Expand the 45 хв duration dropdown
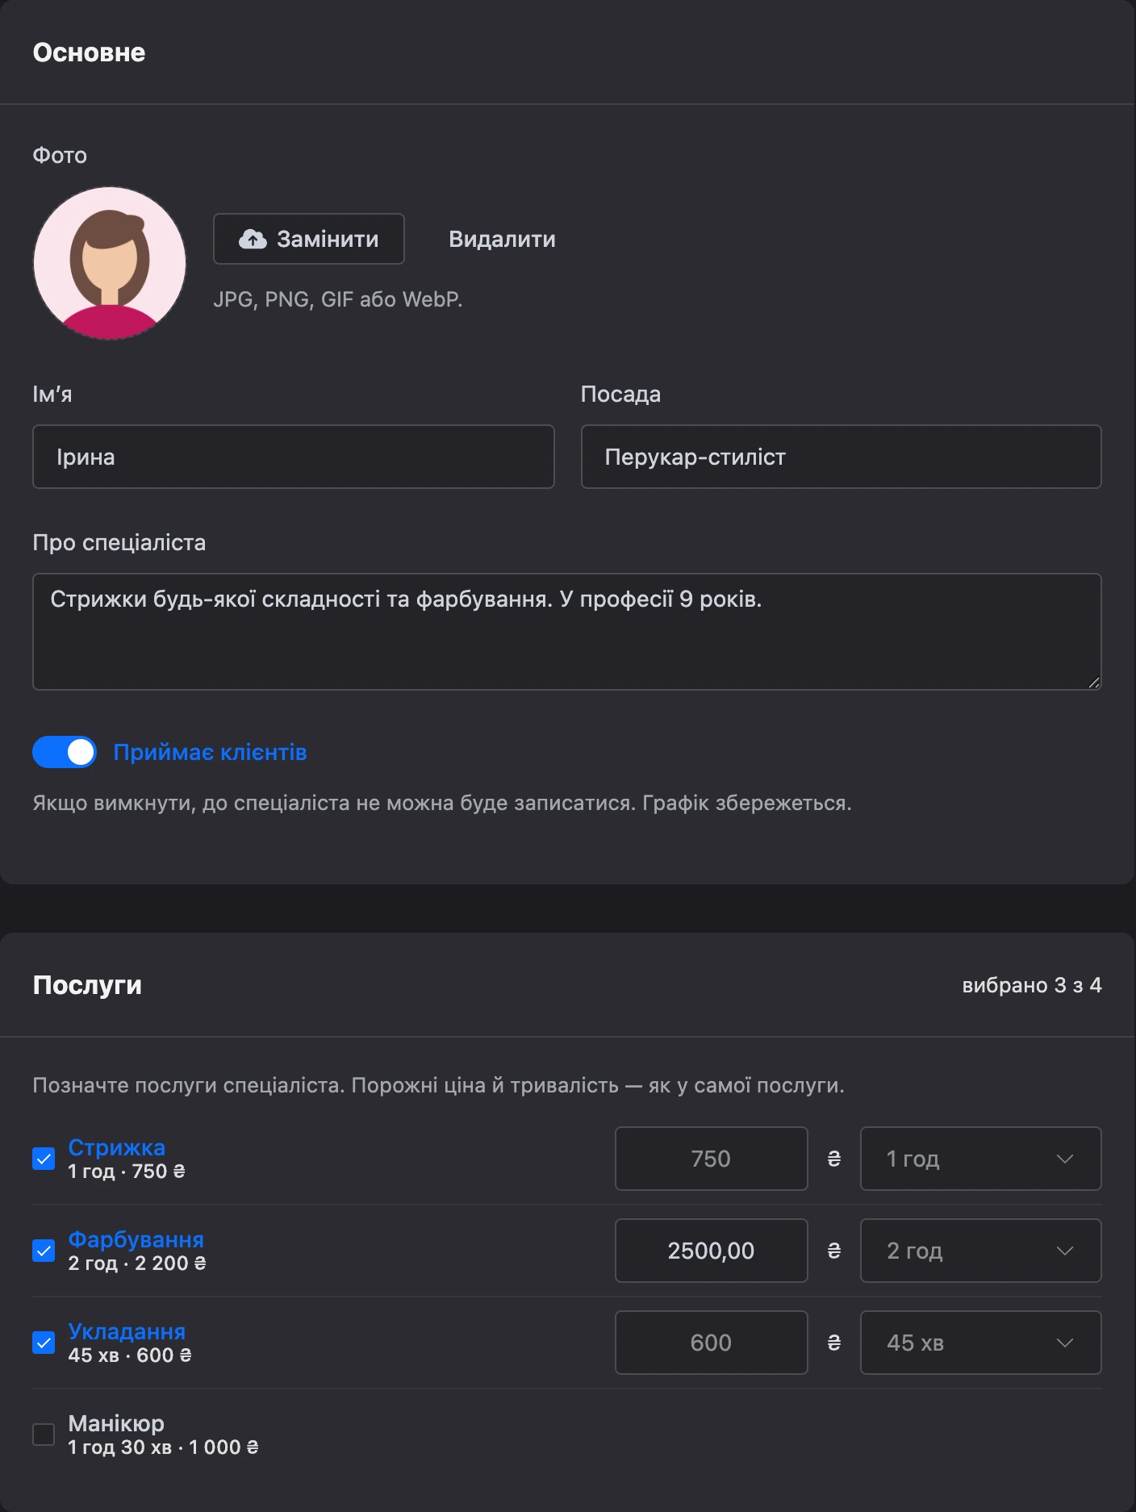Image resolution: width=1136 pixels, height=1512 pixels. (x=980, y=1343)
